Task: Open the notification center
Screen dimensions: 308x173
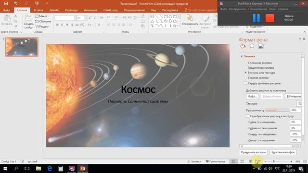Action: pyautogui.click(x=301, y=169)
